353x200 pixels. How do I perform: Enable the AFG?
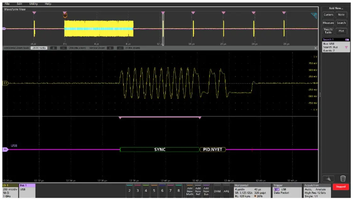pyautogui.click(x=226, y=191)
